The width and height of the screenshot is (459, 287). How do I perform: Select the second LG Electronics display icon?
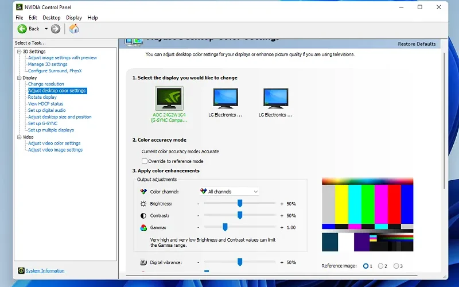coord(275,98)
